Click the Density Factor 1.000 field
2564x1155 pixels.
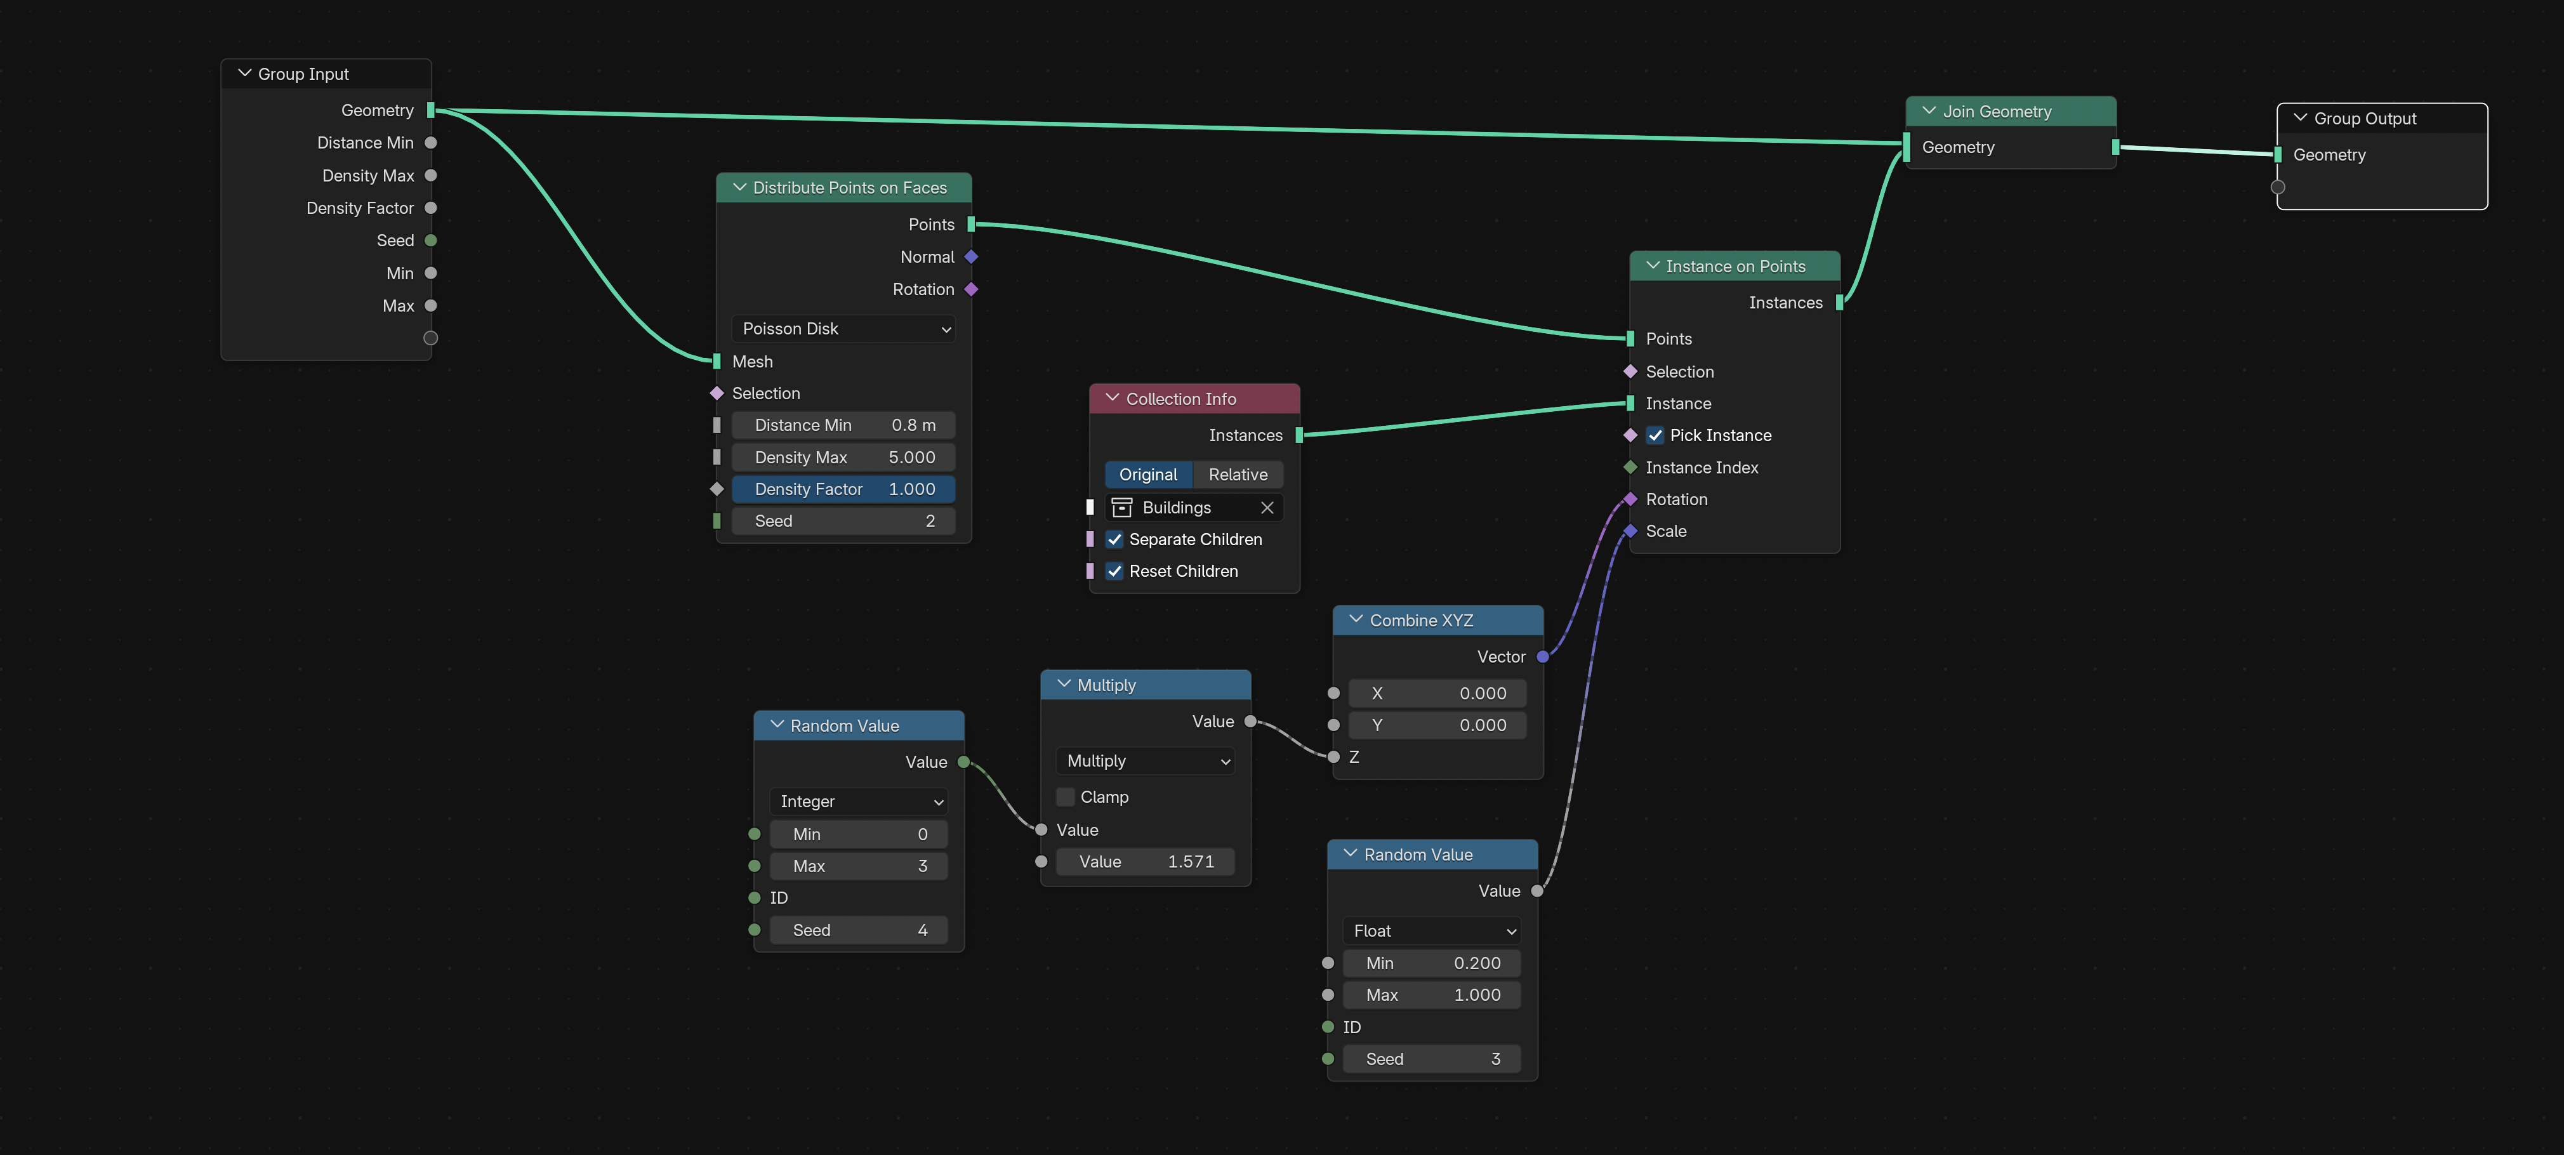[843, 489]
